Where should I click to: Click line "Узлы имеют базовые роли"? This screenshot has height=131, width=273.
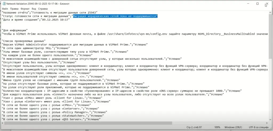coord(65,52)
